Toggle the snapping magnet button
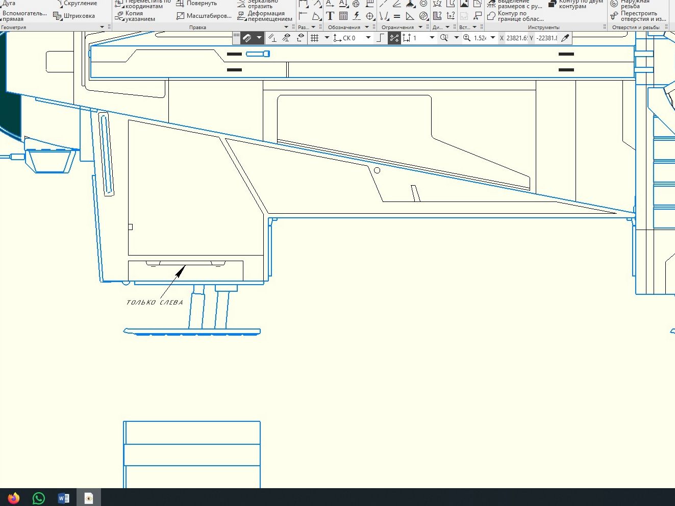 247,38
